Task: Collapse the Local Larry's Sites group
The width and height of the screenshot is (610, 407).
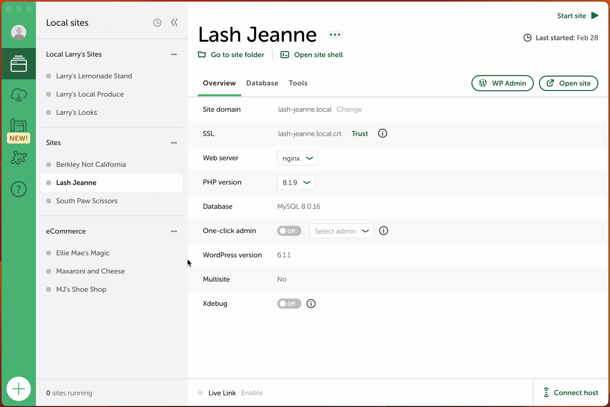Action: click(174, 54)
